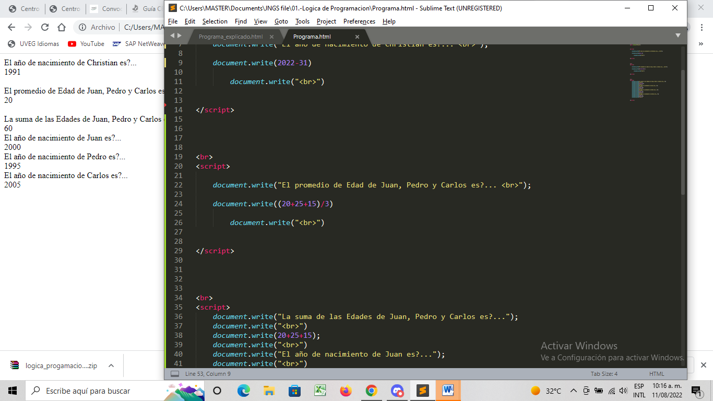The height and width of the screenshot is (401, 713).
Task: Change Tab Size: 4 setting in status bar
Action: coord(604,374)
